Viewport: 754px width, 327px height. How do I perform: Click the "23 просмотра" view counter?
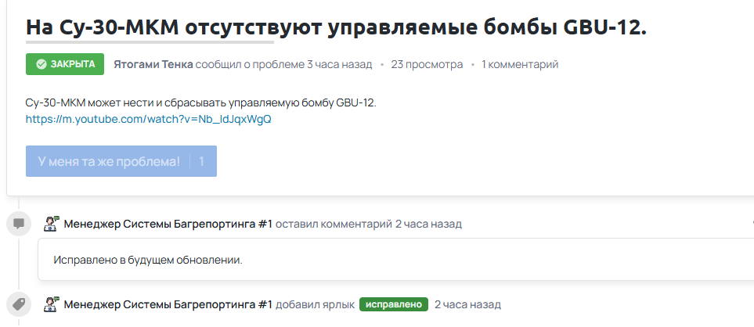[427, 64]
